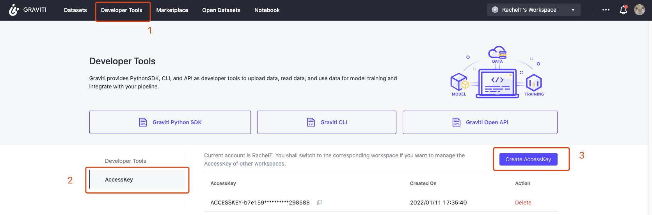Click the current account notice text
The width and height of the screenshot is (652, 215).
pos(334,159)
